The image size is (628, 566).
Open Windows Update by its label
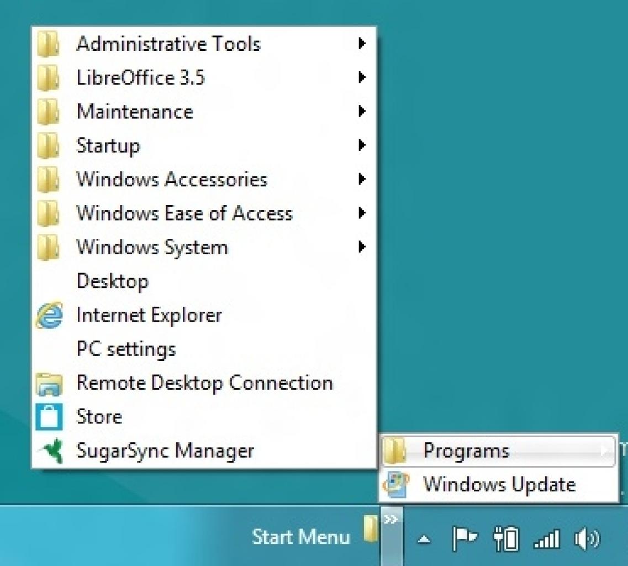pyautogui.click(x=499, y=484)
